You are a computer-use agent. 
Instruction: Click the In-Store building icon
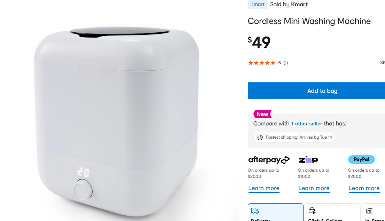(369, 211)
